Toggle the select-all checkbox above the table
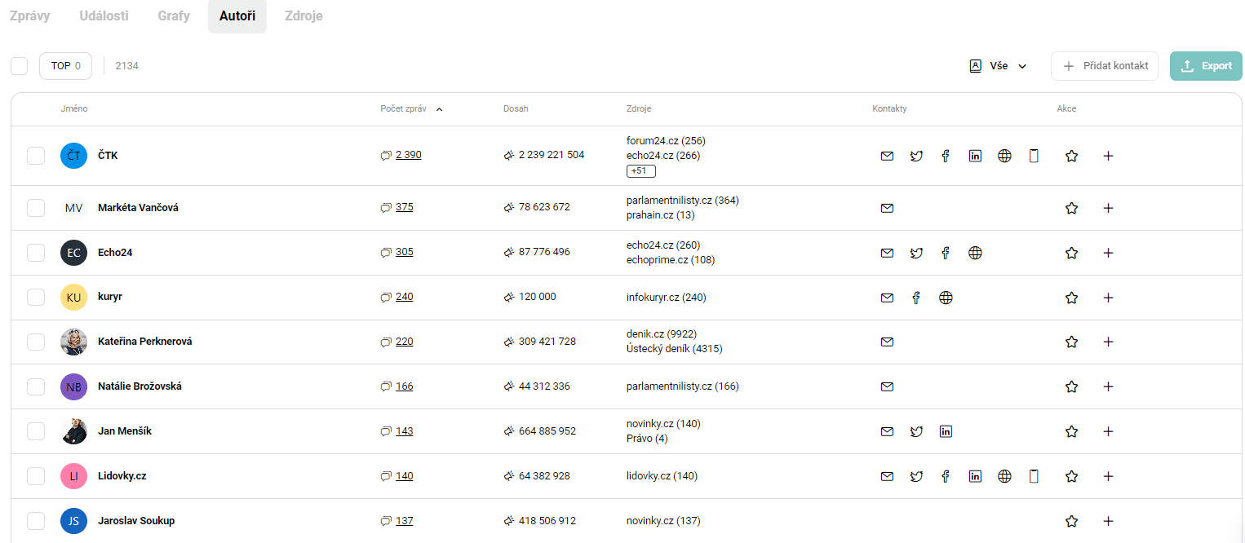The height and width of the screenshot is (543, 1245). 20,66
